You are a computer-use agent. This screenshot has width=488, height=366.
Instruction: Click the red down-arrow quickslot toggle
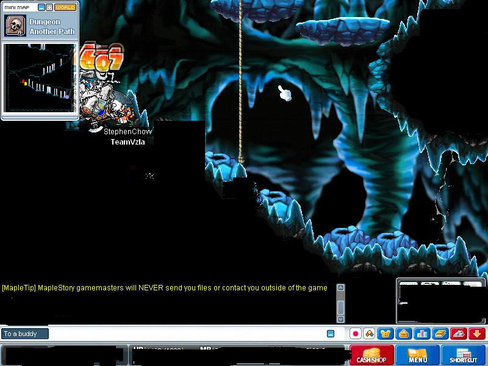(x=477, y=334)
